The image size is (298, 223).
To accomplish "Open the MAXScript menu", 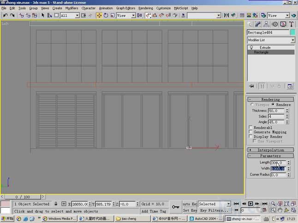I will click(x=181, y=8).
